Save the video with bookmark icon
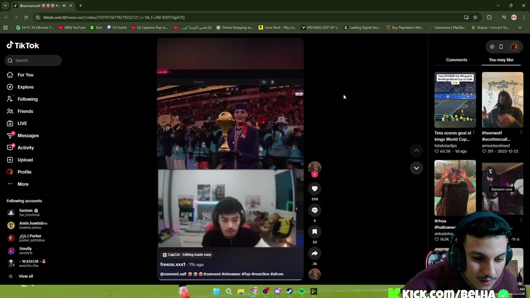 point(315,232)
